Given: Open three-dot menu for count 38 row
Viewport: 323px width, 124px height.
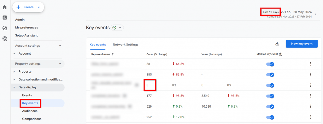Looking at the screenshot, I should point(311,64).
